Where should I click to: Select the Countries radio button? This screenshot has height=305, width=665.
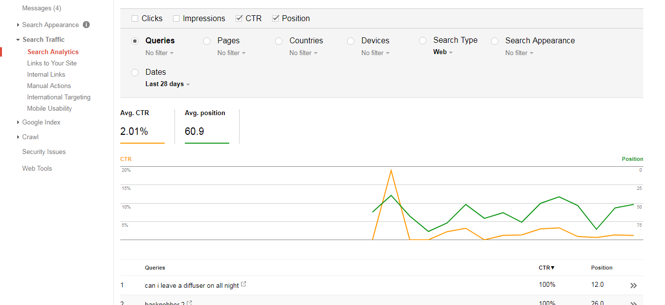click(x=279, y=40)
